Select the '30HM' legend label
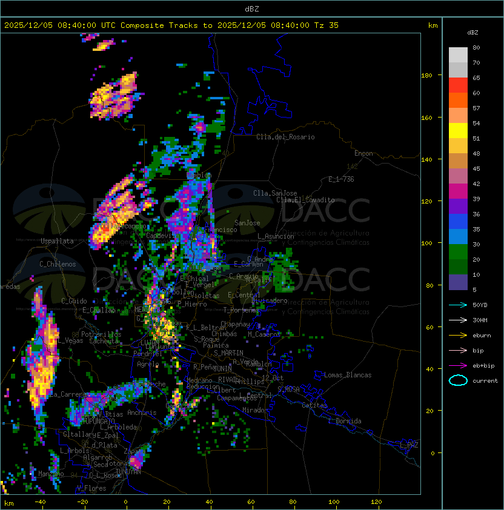 pyautogui.click(x=480, y=320)
